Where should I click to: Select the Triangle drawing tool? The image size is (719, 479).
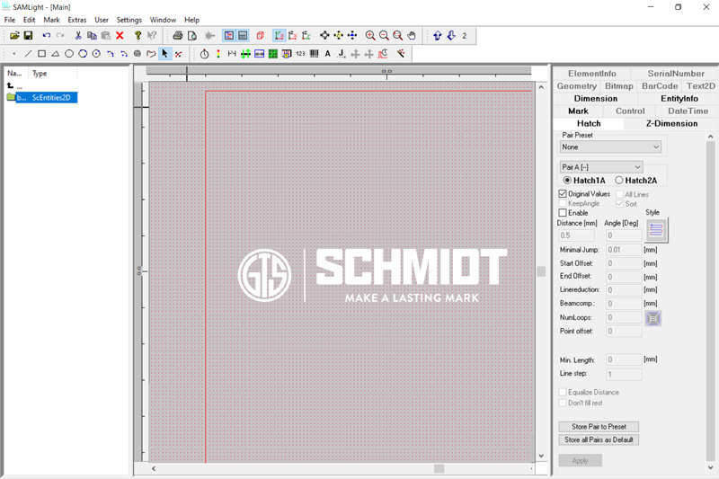(x=55, y=54)
